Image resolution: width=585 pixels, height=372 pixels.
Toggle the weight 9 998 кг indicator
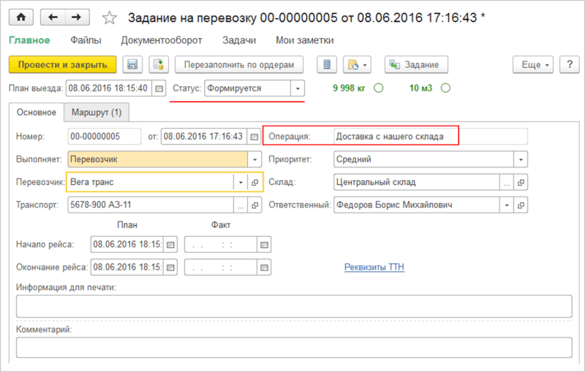[379, 88]
